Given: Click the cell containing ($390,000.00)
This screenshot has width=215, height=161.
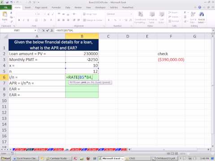Looking at the screenshot, I should click(171, 59).
